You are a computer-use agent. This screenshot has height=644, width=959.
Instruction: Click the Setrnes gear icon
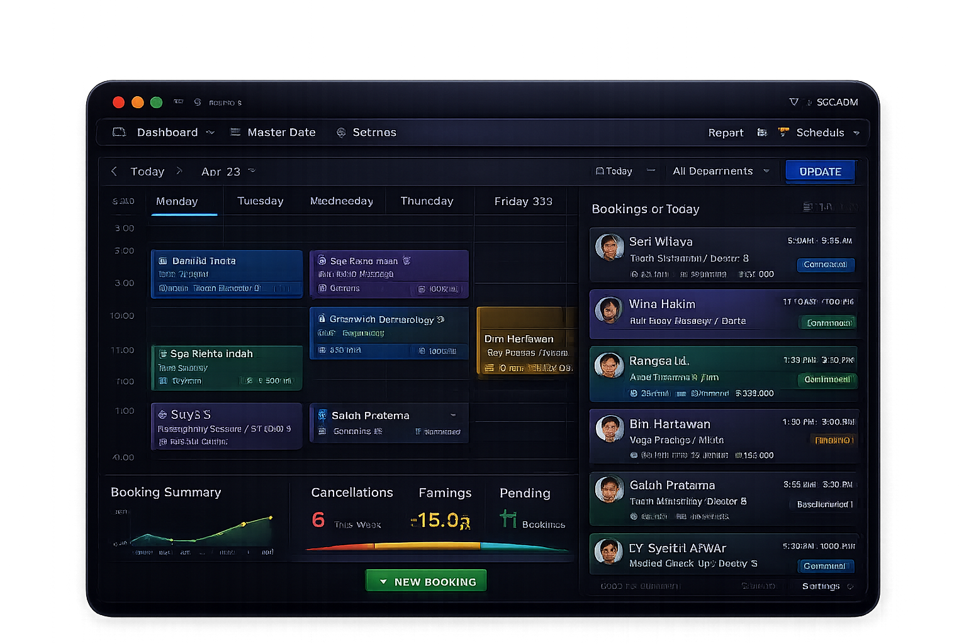click(x=341, y=133)
